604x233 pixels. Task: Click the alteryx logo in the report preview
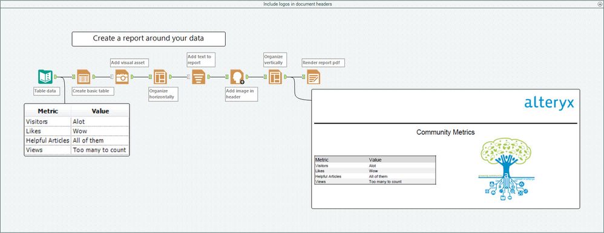tap(549, 103)
